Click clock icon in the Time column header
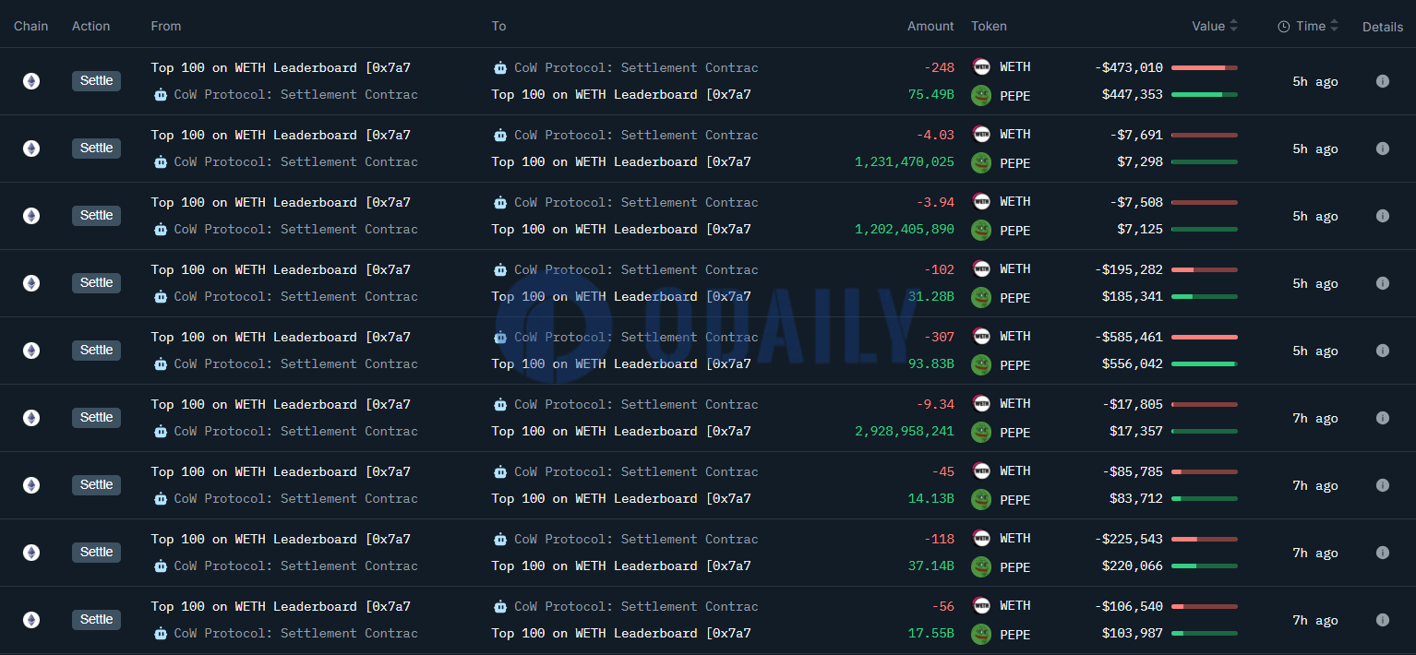The image size is (1416, 655). pos(1284,27)
